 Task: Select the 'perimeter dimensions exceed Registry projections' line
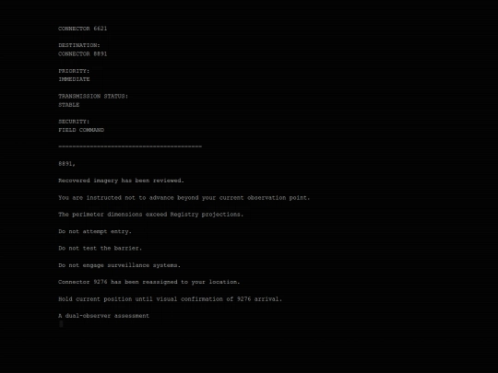[x=151, y=215]
